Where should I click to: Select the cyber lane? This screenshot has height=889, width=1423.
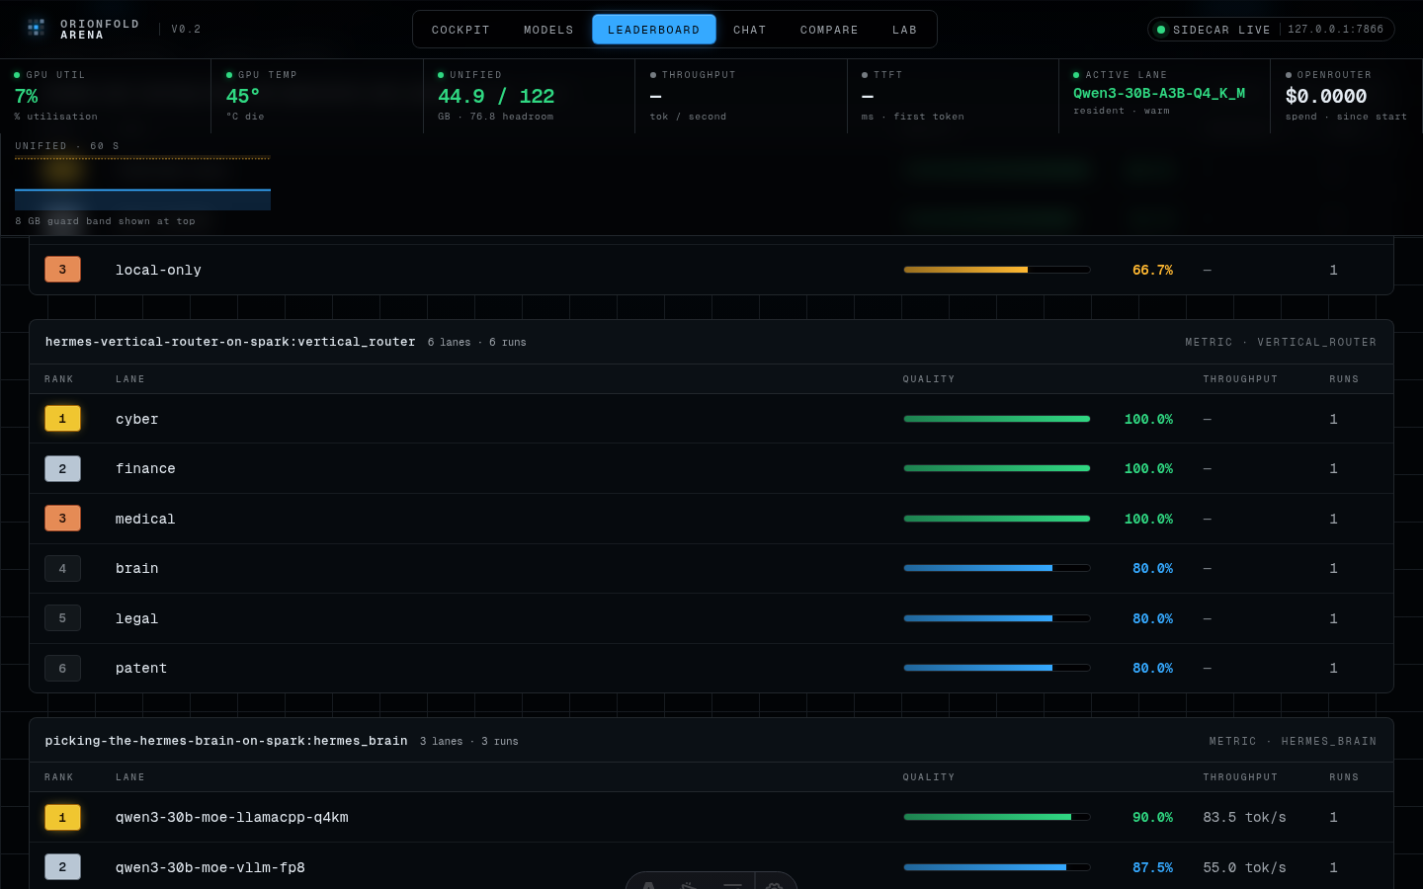(711, 419)
